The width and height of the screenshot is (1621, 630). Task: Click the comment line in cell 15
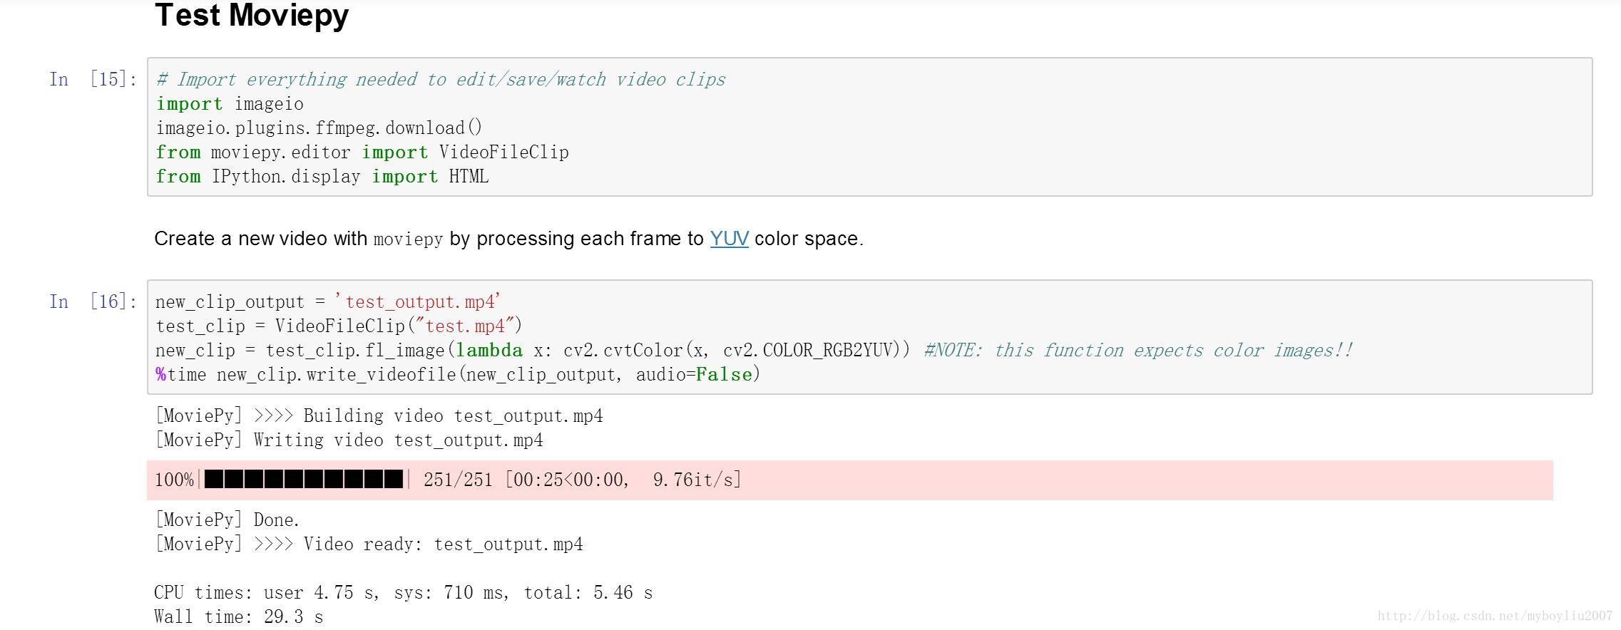coord(441,79)
